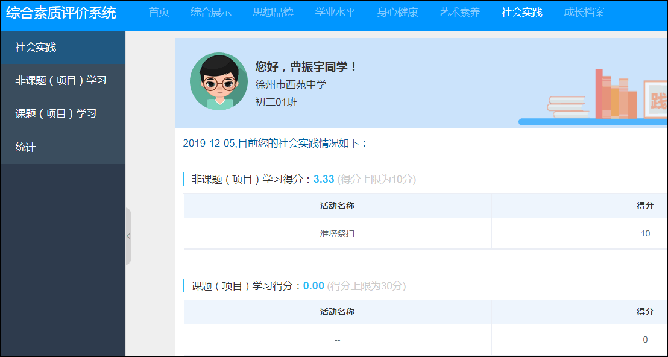Click the note 得分上限为10分
The height and width of the screenshot is (357, 668).
tap(377, 179)
